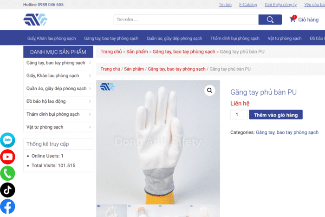This screenshot has height=217, width=325.
Task: Open Giấy, Khăn lau phòng sạch nav menu
Action: pyautogui.click(x=52, y=39)
